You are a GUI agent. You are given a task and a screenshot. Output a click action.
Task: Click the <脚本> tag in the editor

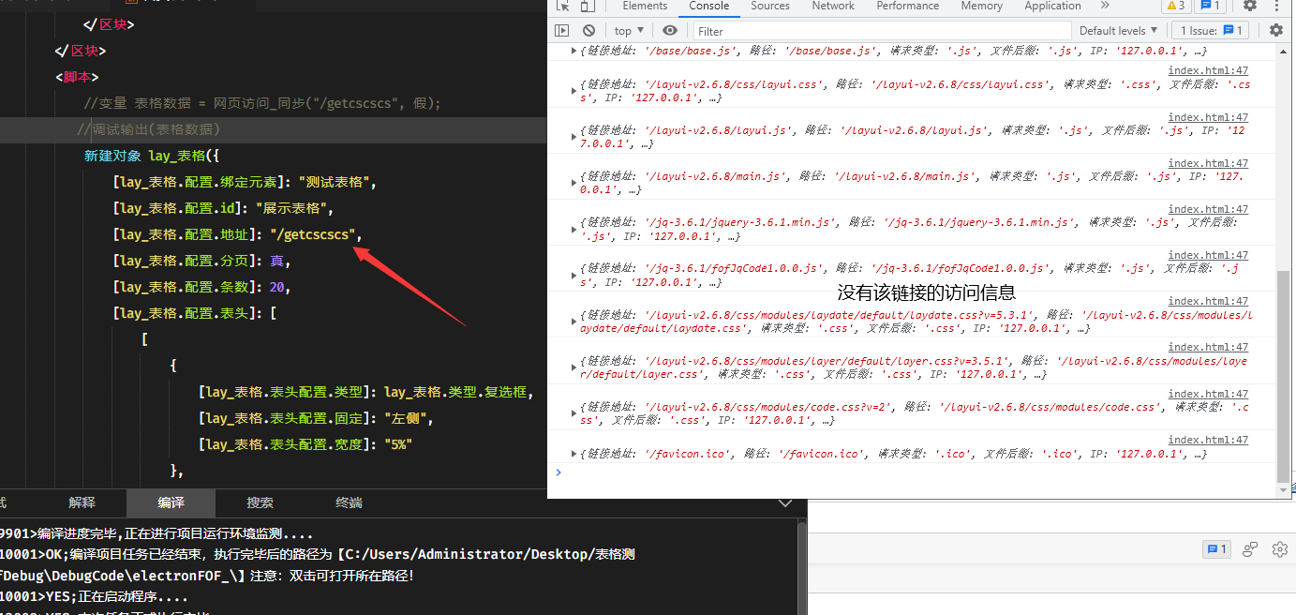[x=77, y=77]
